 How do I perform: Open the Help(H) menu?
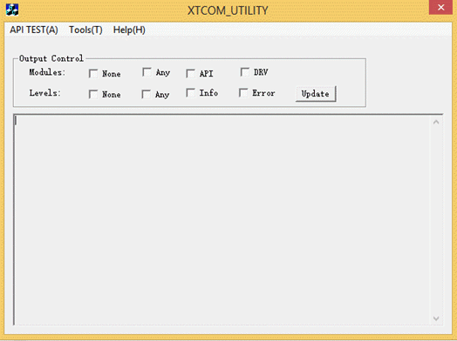pyautogui.click(x=129, y=30)
